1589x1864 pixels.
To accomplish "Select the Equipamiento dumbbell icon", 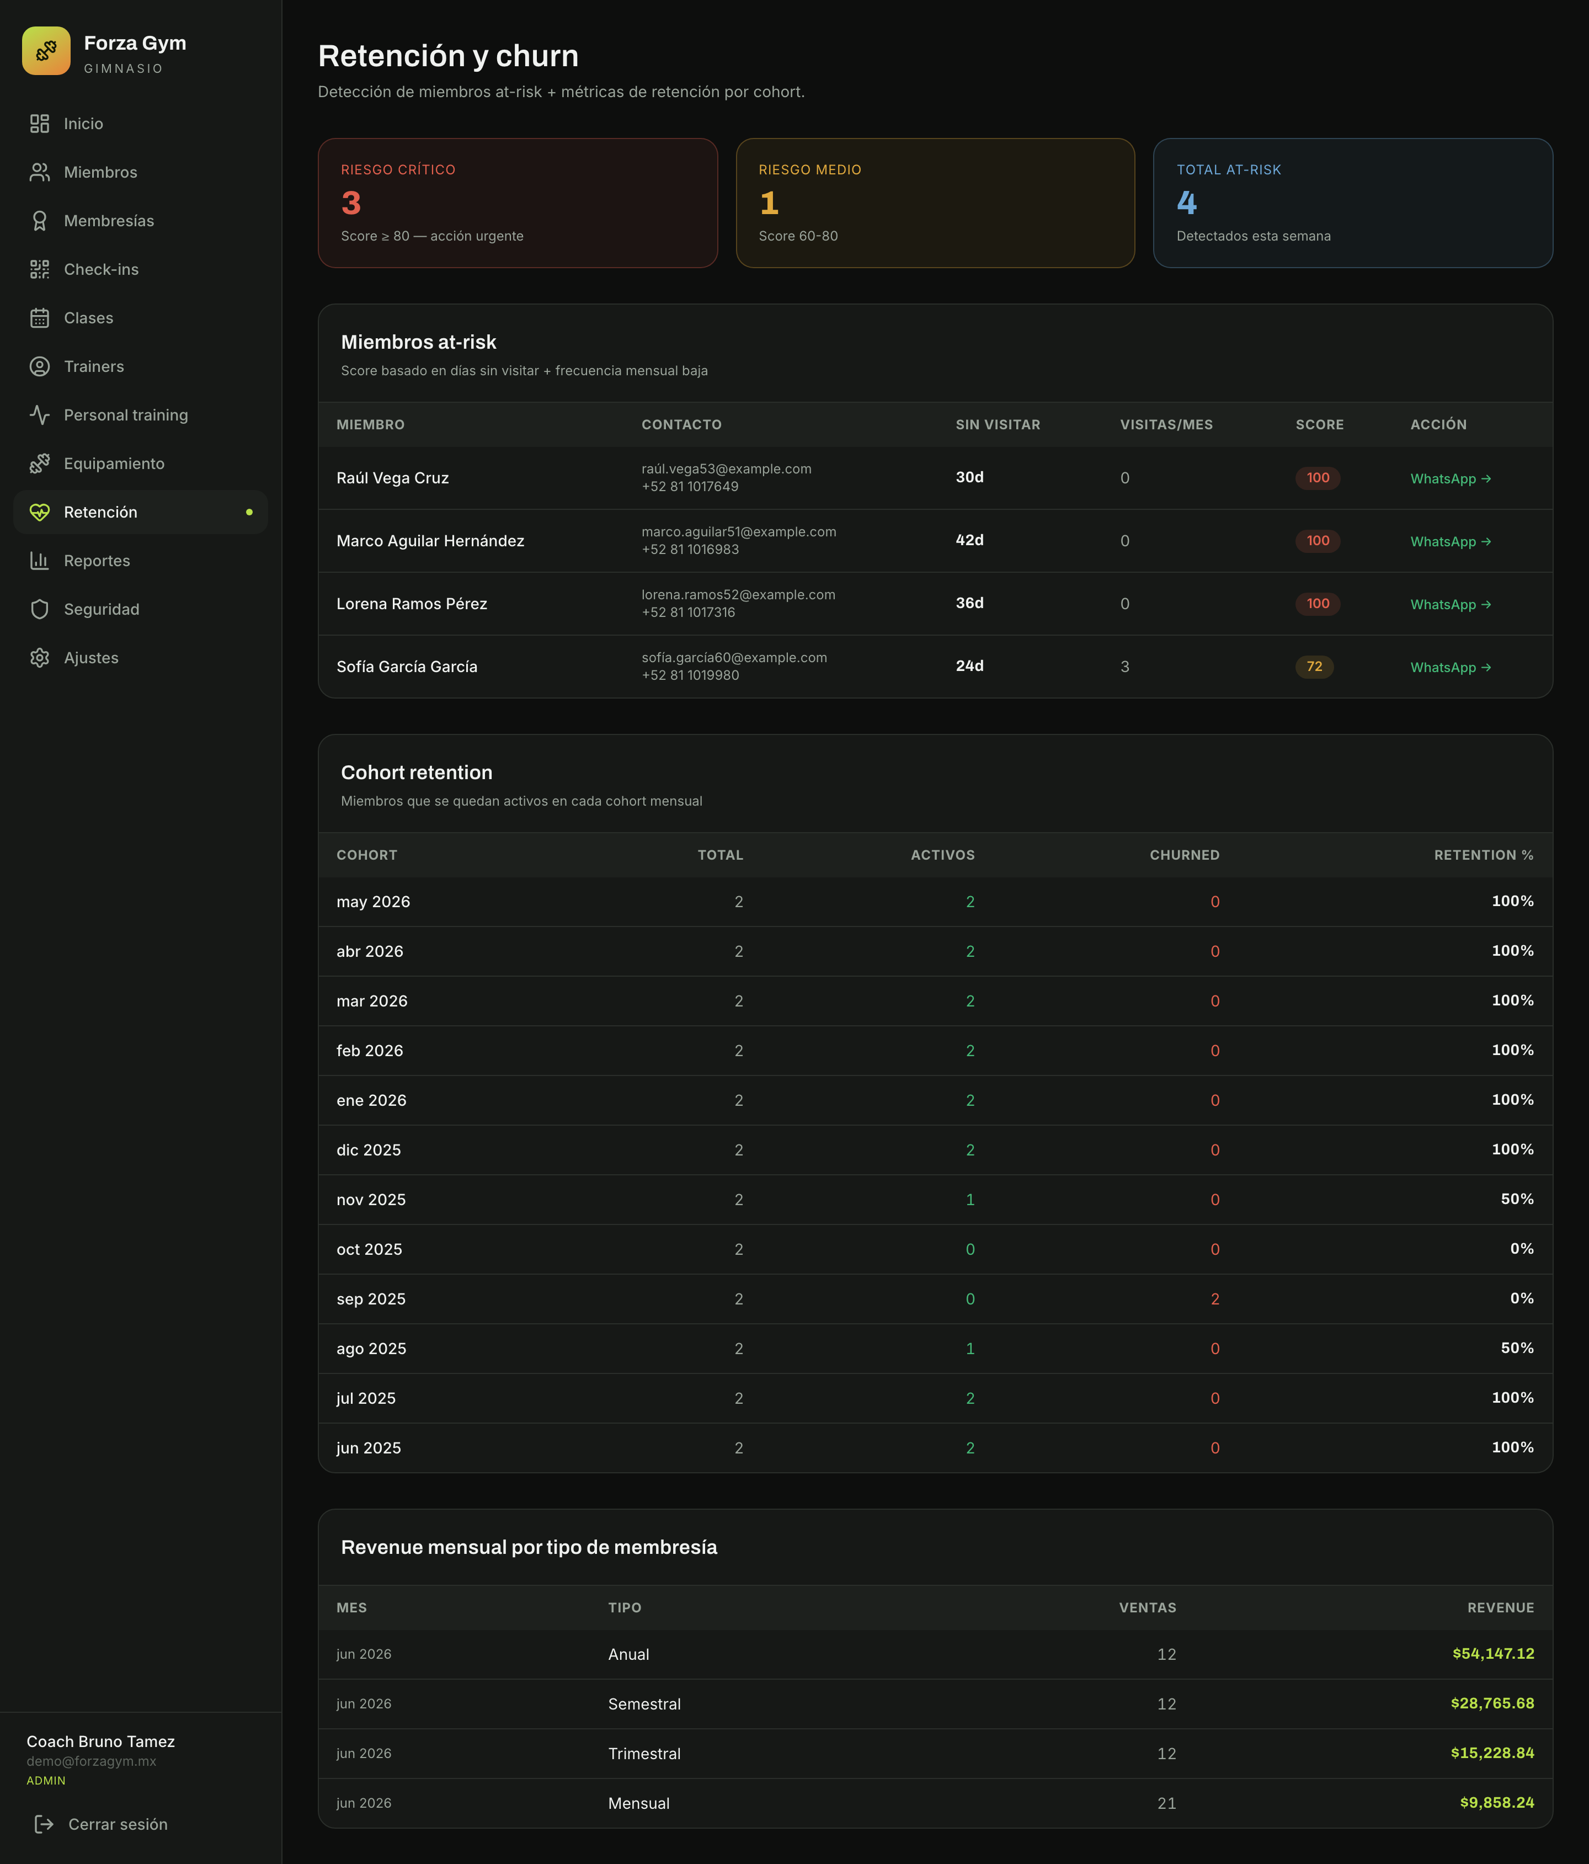I will [x=40, y=464].
